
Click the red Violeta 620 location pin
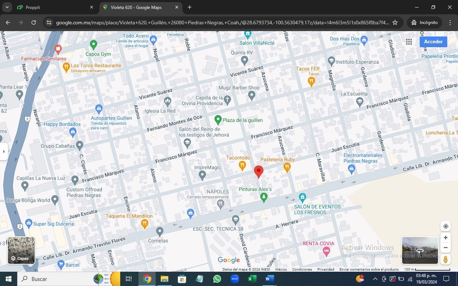(x=258, y=171)
